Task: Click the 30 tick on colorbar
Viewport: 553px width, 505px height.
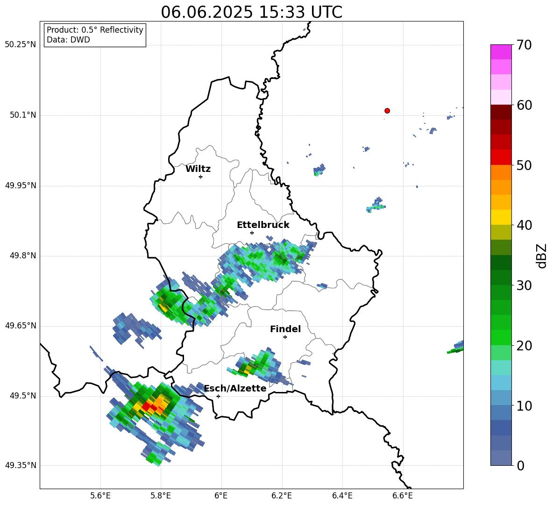Action: 524,285
